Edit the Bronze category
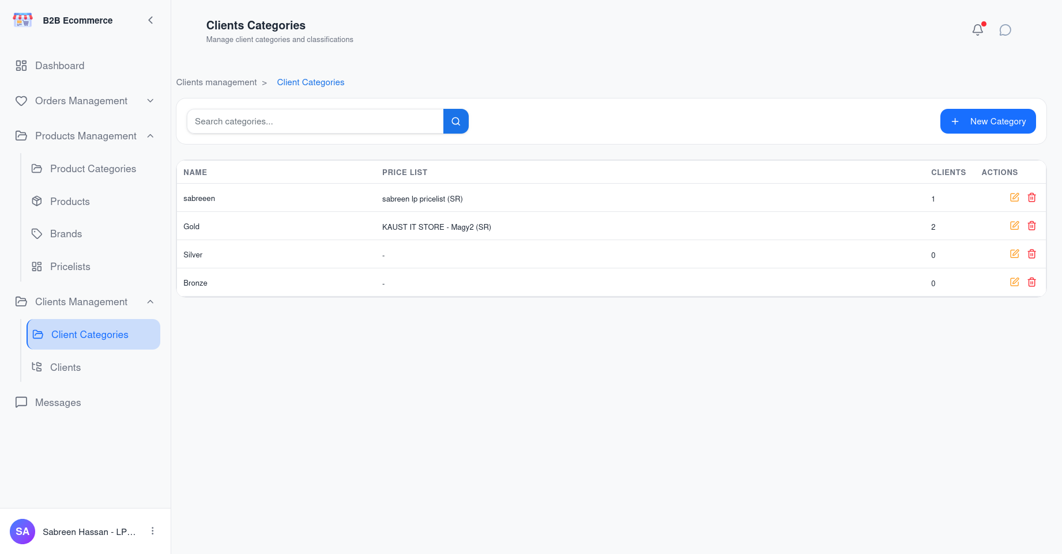This screenshot has width=1062, height=554. (x=1015, y=282)
